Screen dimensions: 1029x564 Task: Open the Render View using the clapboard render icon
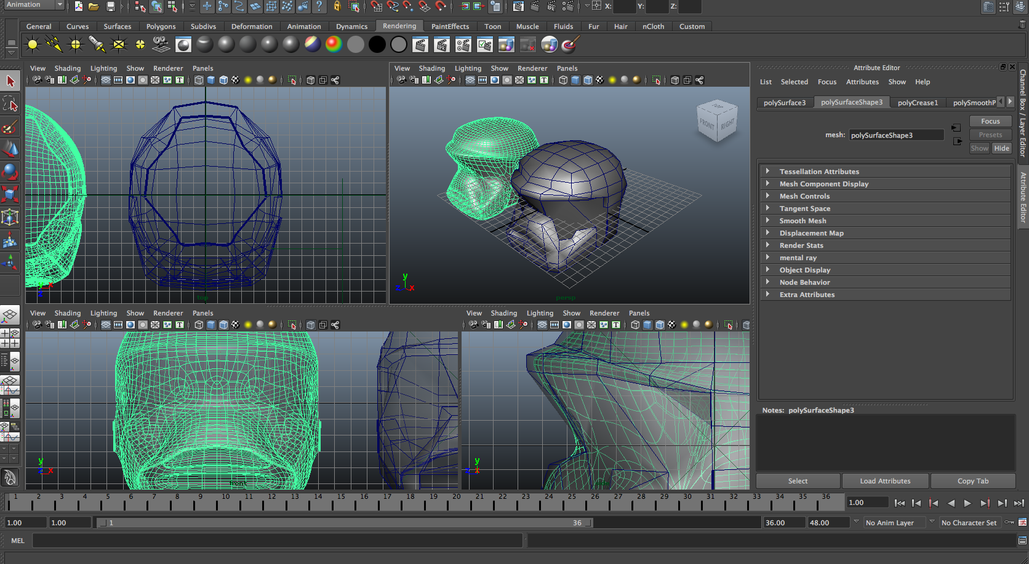420,44
